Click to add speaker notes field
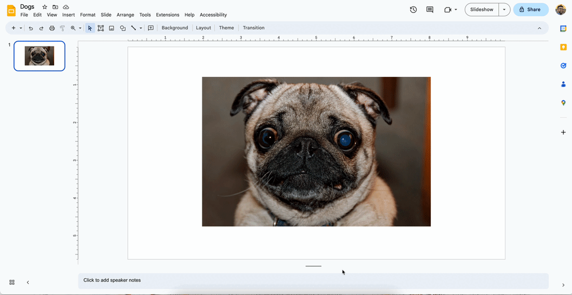Viewport: 572px width, 295px height. point(313,281)
